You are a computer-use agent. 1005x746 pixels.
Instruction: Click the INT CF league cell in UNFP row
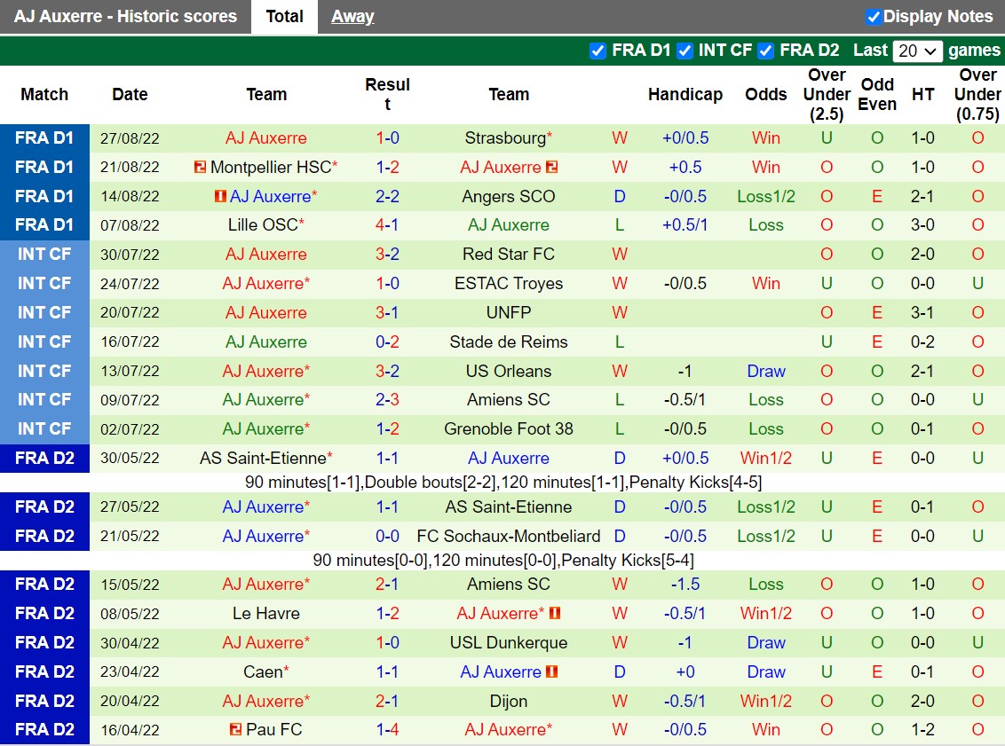click(x=44, y=313)
